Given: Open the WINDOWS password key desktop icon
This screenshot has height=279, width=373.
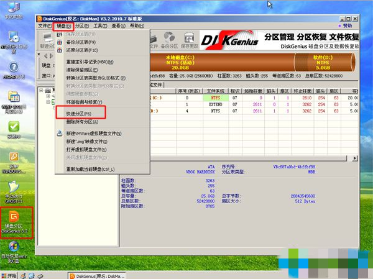Looking at the screenshot, I should click(x=14, y=163).
